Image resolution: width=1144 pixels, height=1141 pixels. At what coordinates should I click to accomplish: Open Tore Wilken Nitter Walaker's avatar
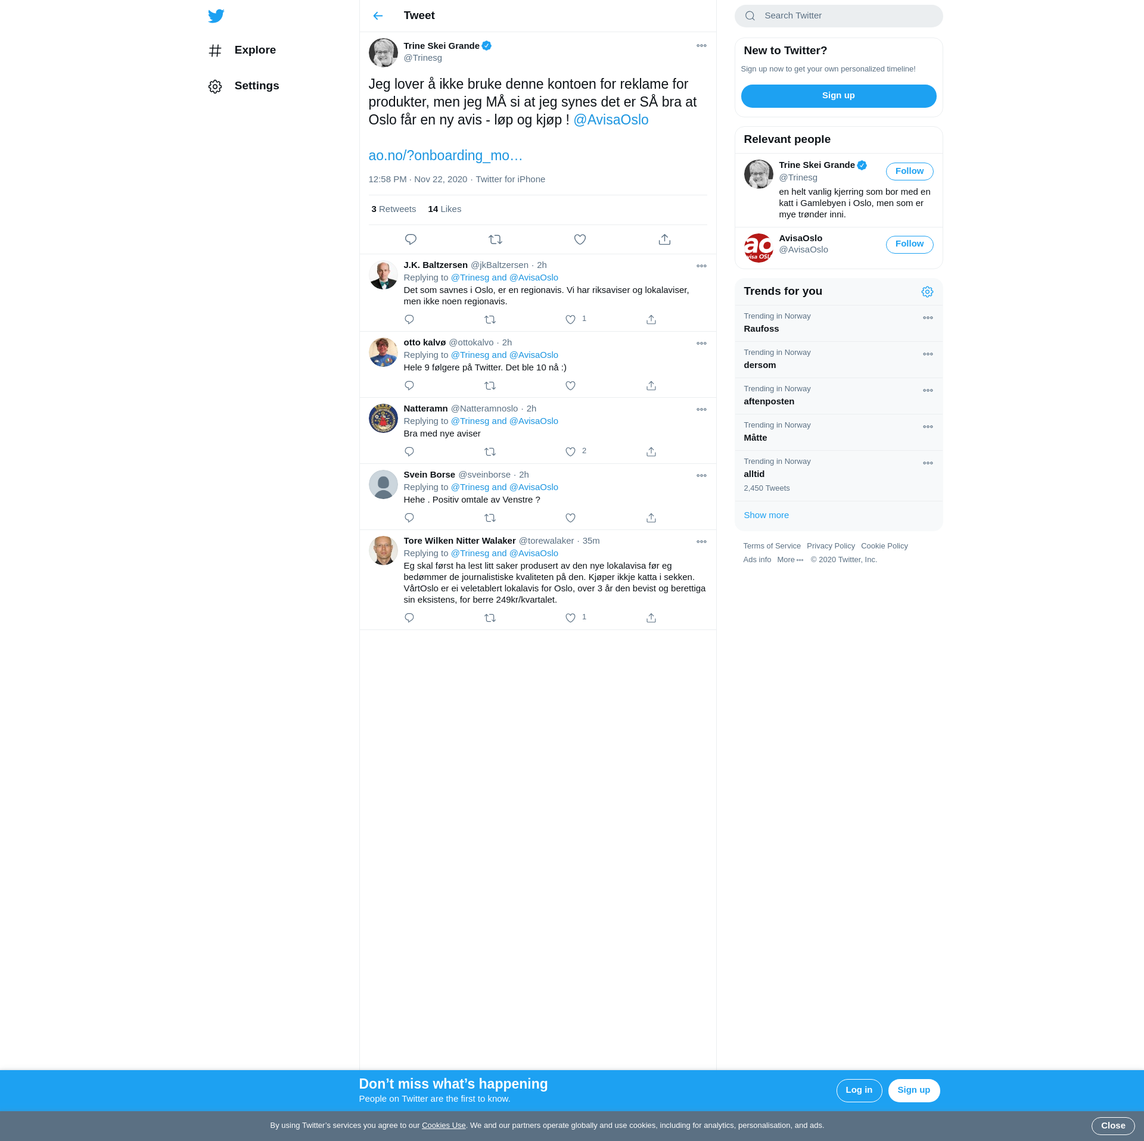click(383, 551)
